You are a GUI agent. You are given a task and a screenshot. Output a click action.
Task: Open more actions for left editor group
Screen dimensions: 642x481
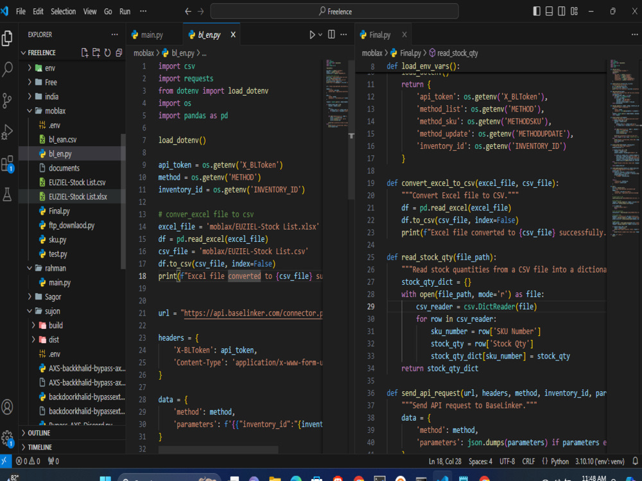click(344, 35)
